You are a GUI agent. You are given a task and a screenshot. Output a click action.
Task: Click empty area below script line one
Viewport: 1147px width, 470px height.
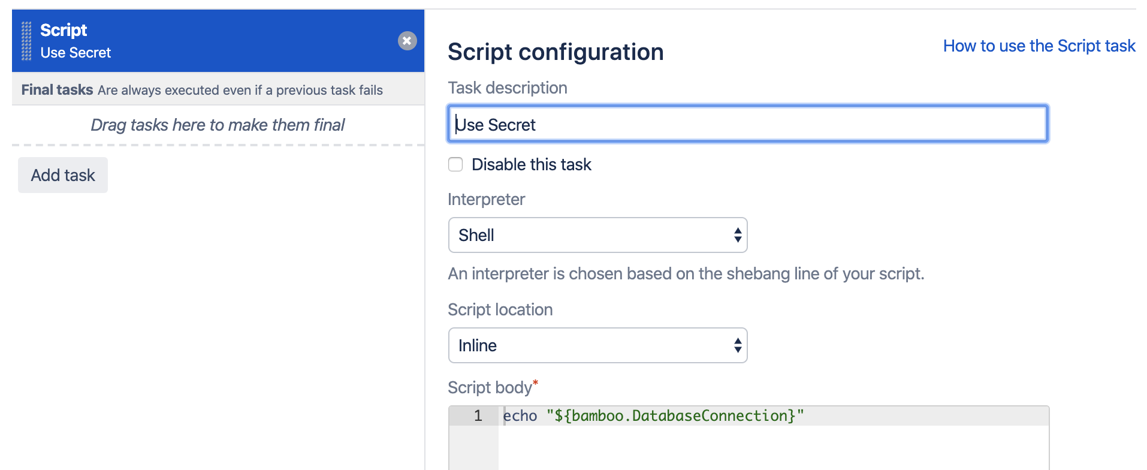(773, 448)
